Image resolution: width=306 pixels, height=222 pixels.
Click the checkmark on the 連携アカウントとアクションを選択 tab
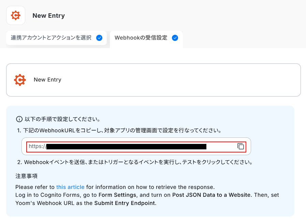click(x=99, y=38)
